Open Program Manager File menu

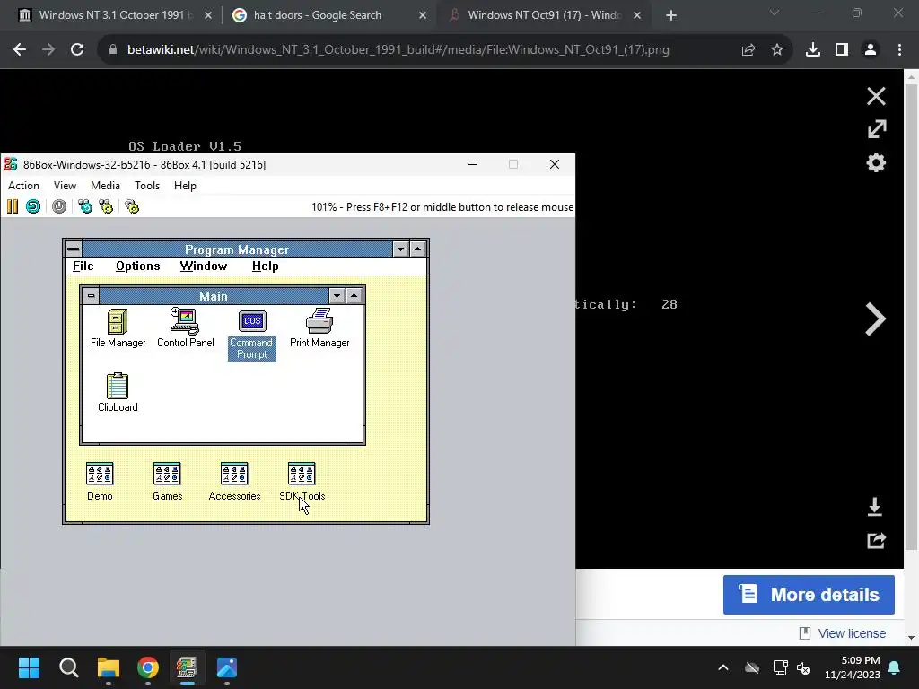(x=83, y=266)
